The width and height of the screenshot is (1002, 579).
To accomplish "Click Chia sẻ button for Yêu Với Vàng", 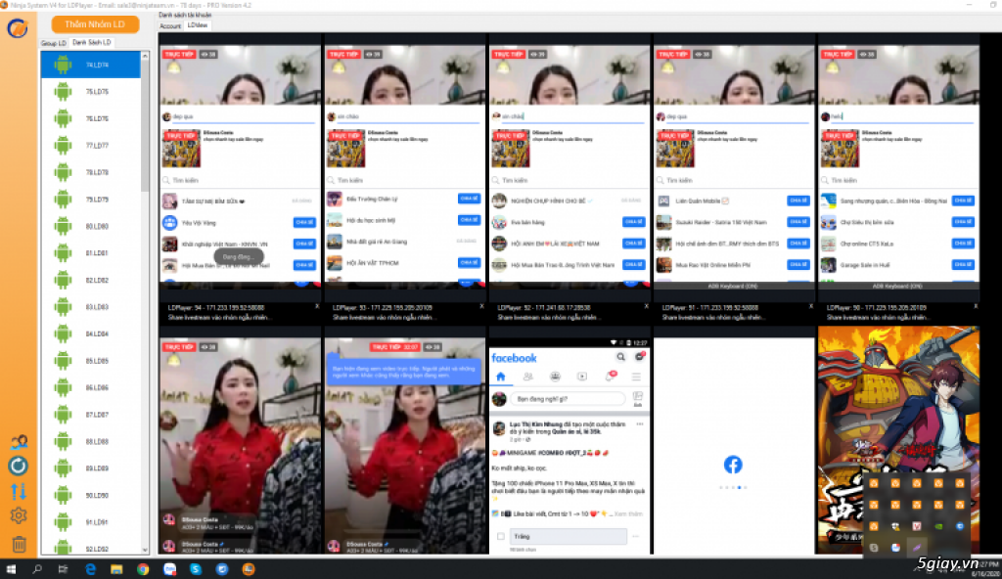I will tap(304, 222).
